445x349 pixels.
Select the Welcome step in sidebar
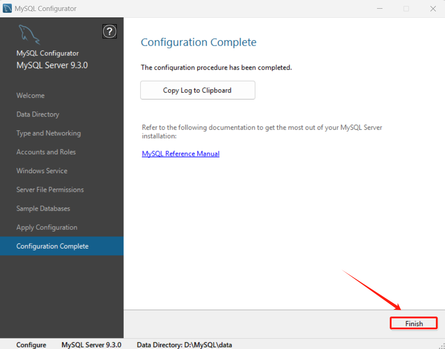point(31,95)
